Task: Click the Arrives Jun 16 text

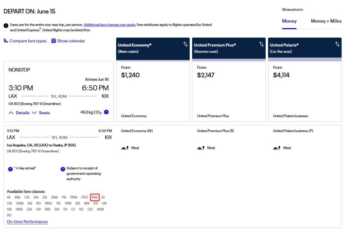Action: tap(97, 79)
